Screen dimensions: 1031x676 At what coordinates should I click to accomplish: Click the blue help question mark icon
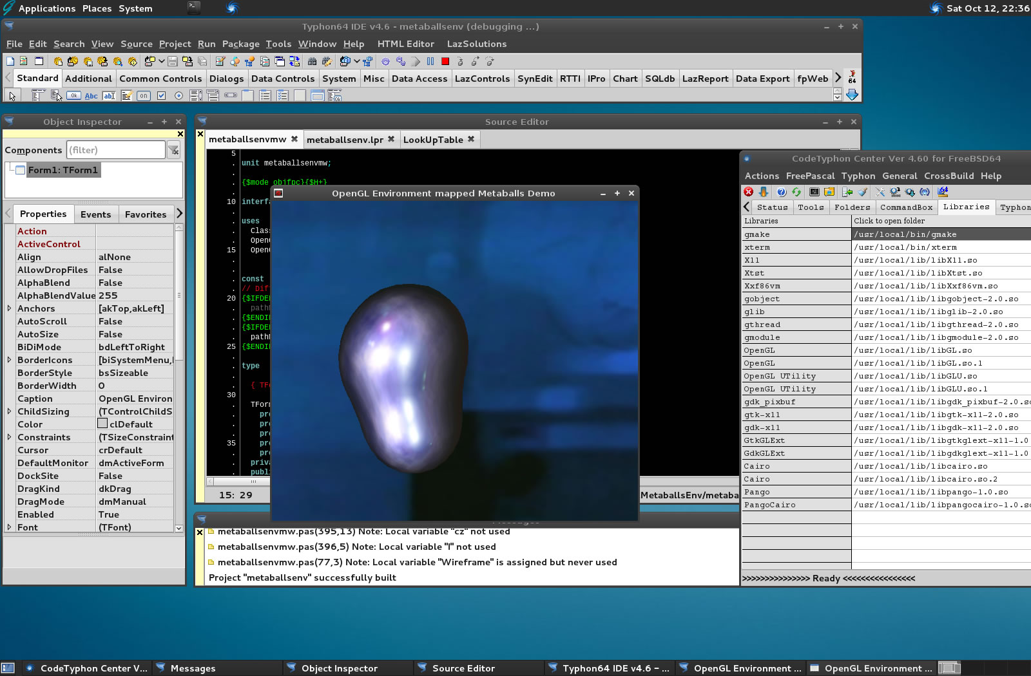point(781,192)
